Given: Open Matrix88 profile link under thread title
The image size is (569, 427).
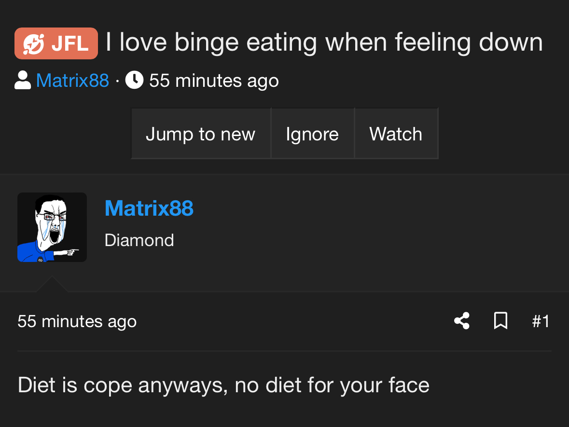Looking at the screenshot, I should [x=72, y=80].
